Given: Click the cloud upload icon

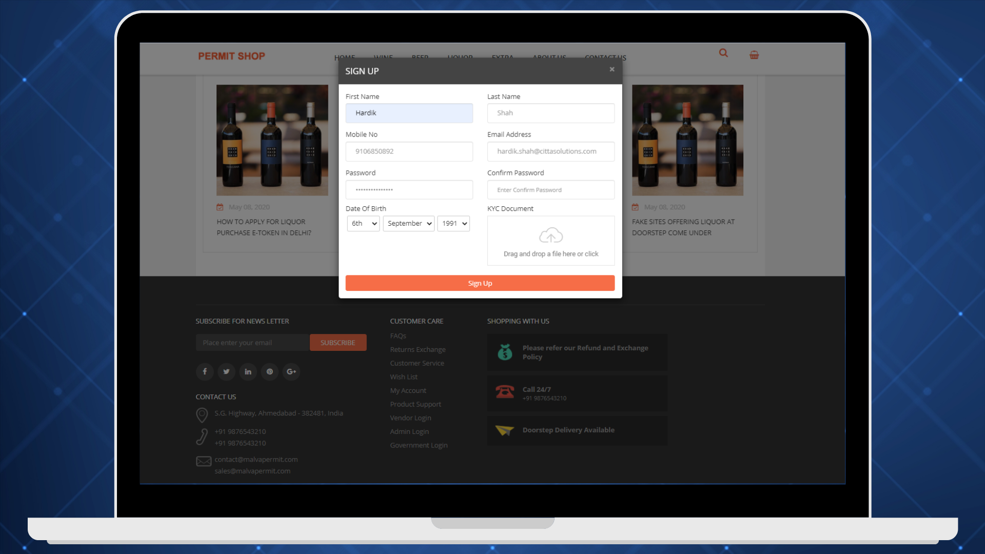Looking at the screenshot, I should [x=551, y=235].
